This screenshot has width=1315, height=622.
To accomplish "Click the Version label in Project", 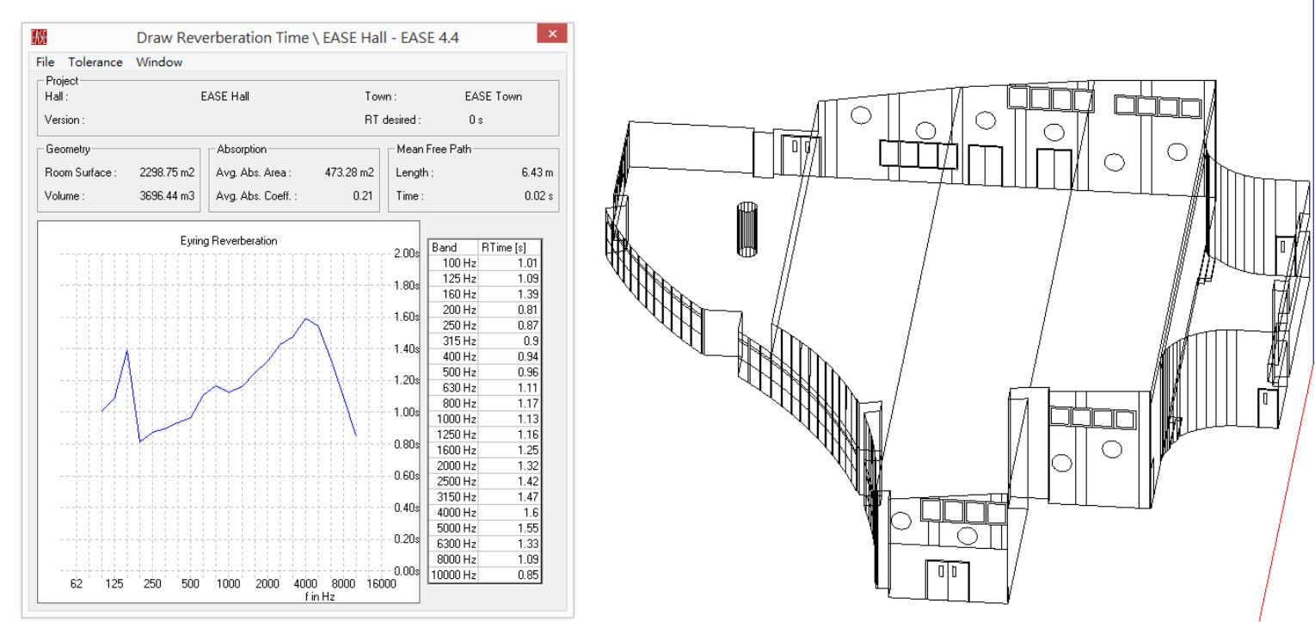I will point(65,120).
